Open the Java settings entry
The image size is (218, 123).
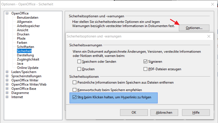tap(20, 63)
